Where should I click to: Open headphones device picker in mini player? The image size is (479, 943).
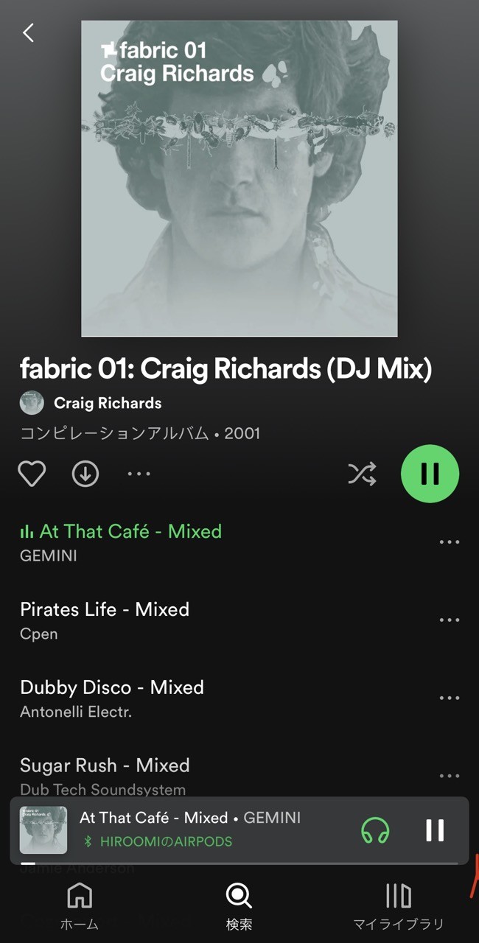pos(375,830)
